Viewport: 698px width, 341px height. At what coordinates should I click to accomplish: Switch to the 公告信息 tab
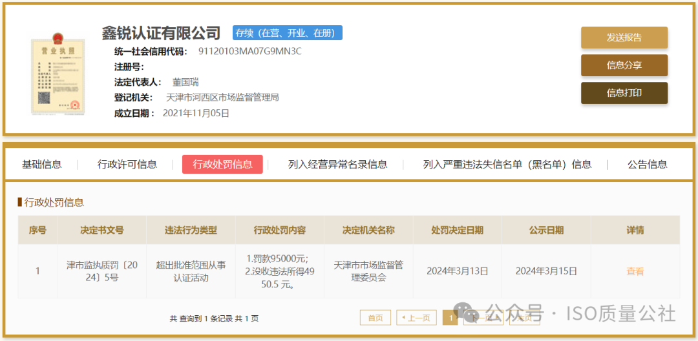[648, 165]
